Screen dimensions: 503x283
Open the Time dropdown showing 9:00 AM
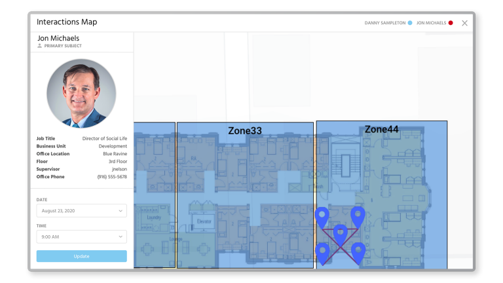click(81, 236)
